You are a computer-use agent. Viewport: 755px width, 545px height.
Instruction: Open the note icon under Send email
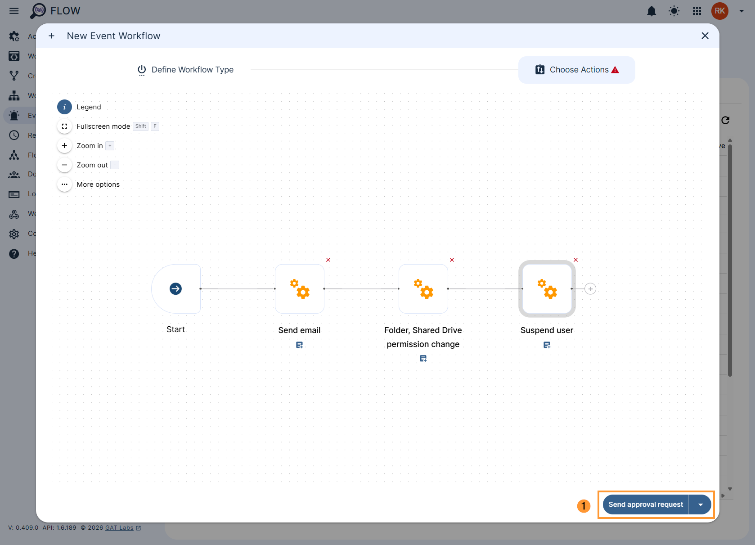[300, 345]
